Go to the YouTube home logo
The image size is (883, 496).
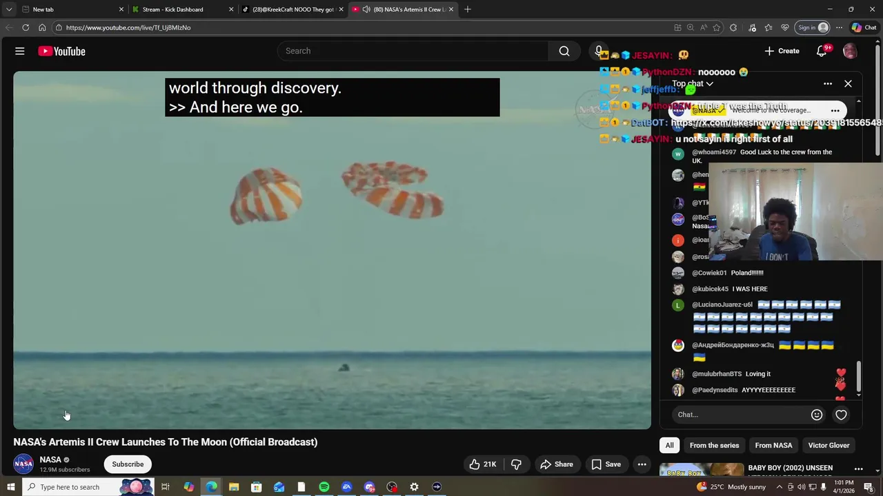tap(61, 51)
